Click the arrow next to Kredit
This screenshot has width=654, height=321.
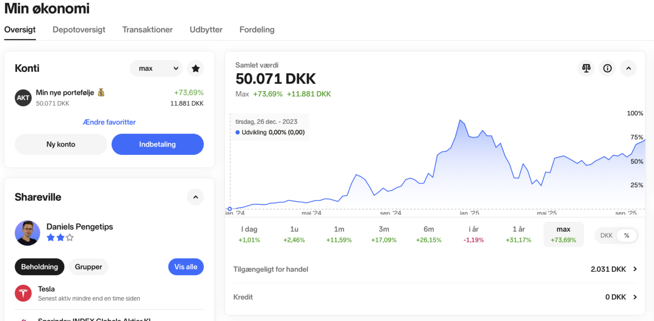[635, 297]
